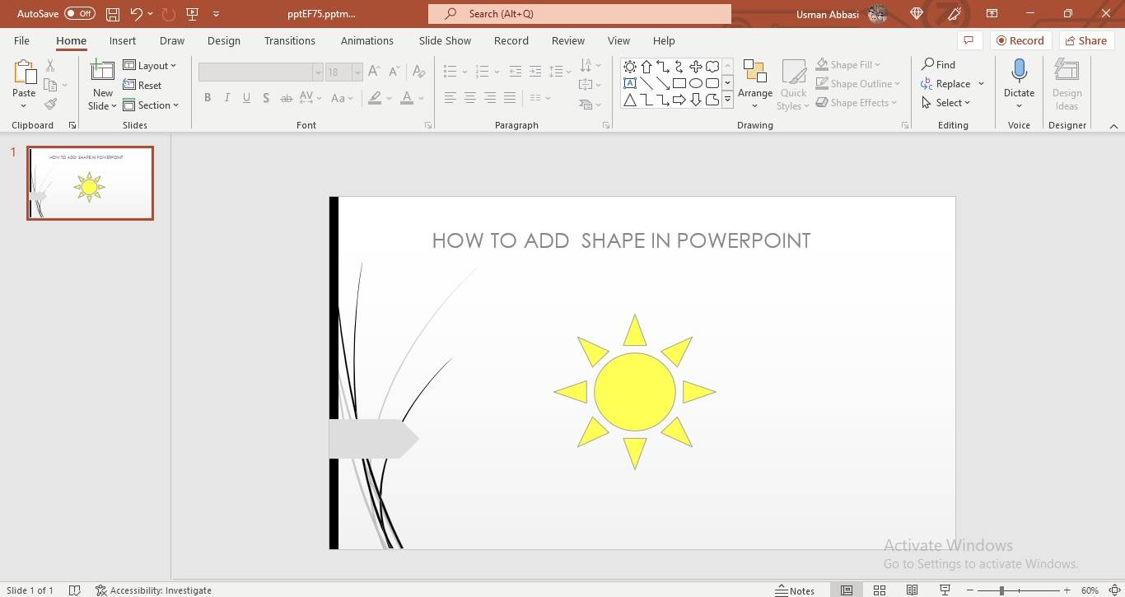The width and height of the screenshot is (1125, 597).
Task: Turn the AutoSave switch on
Action: [80, 14]
